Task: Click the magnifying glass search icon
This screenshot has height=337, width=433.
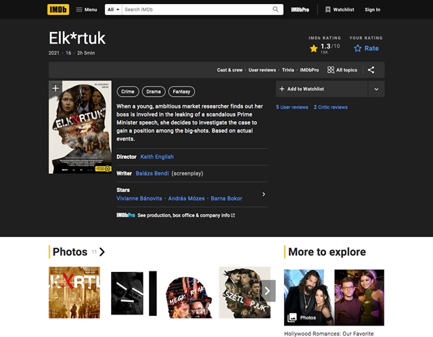Action: point(275,9)
